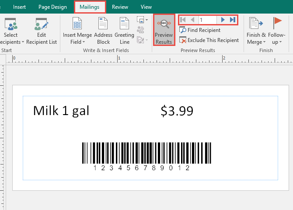Open the View tab
The height and width of the screenshot is (210, 293).
coord(146,7)
